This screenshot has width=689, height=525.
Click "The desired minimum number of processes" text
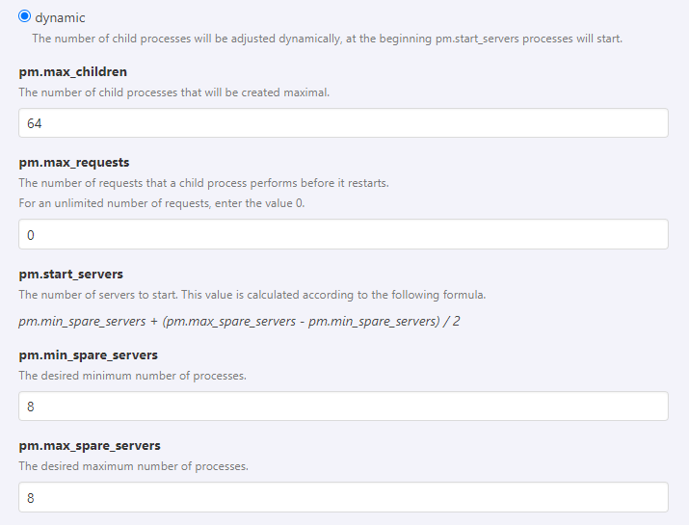(132, 376)
